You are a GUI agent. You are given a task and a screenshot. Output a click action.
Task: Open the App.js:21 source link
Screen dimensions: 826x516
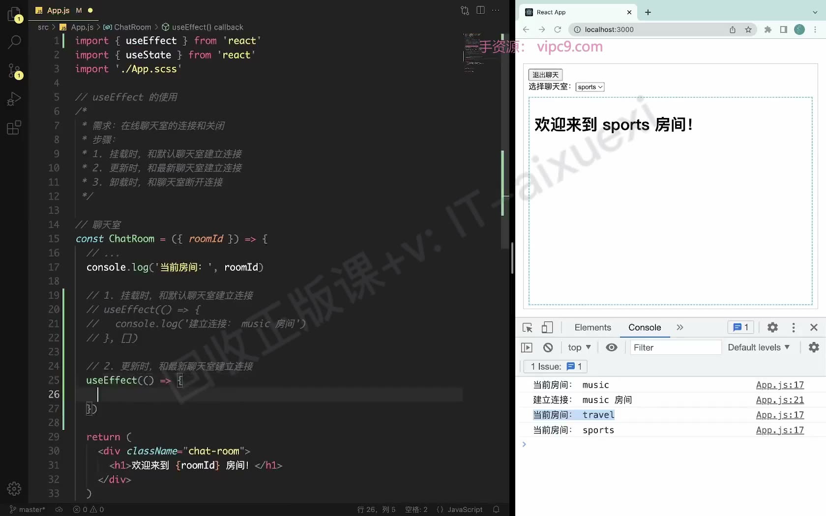[x=780, y=400]
